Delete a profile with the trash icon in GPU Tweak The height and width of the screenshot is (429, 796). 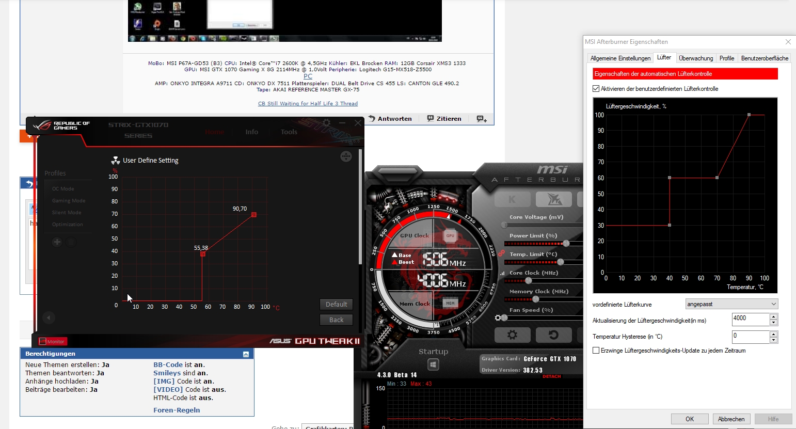tap(71, 242)
